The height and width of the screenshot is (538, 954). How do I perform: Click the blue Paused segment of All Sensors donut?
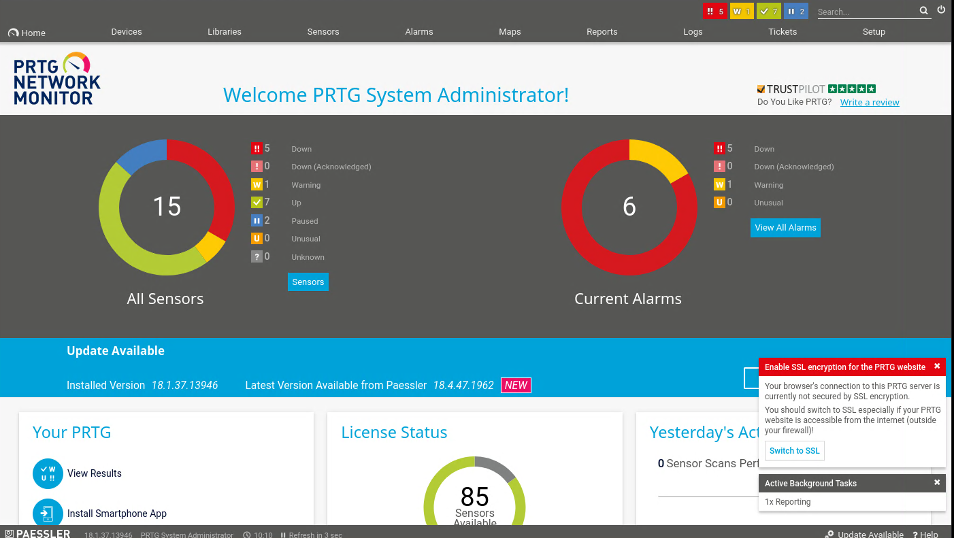144,152
